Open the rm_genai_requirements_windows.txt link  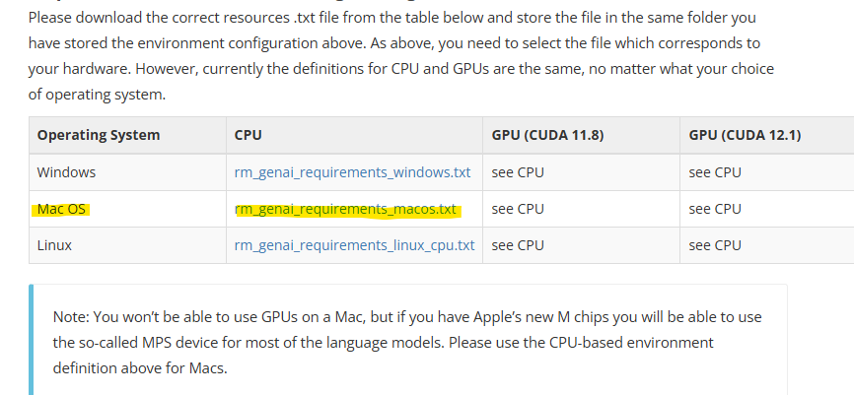352,172
